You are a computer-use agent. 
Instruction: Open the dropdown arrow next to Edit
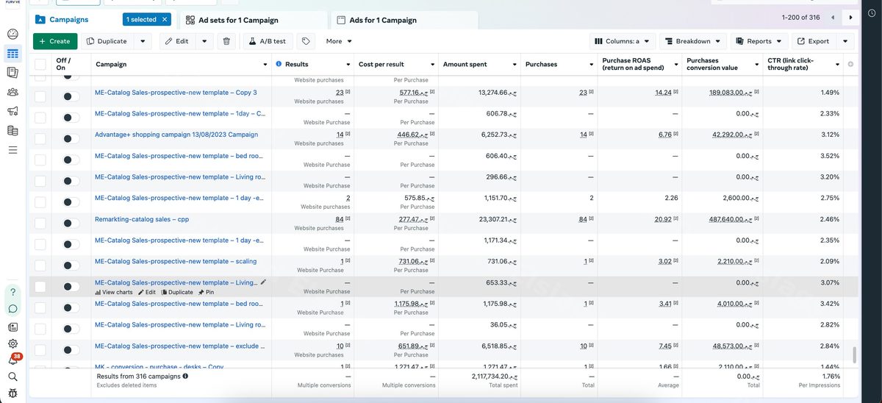204,41
